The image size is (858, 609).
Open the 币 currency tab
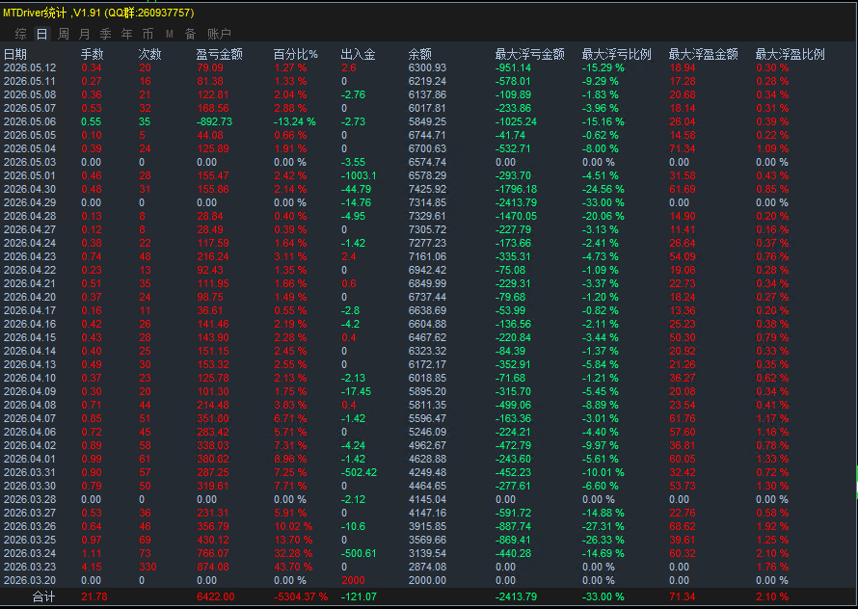[x=147, y=34]
